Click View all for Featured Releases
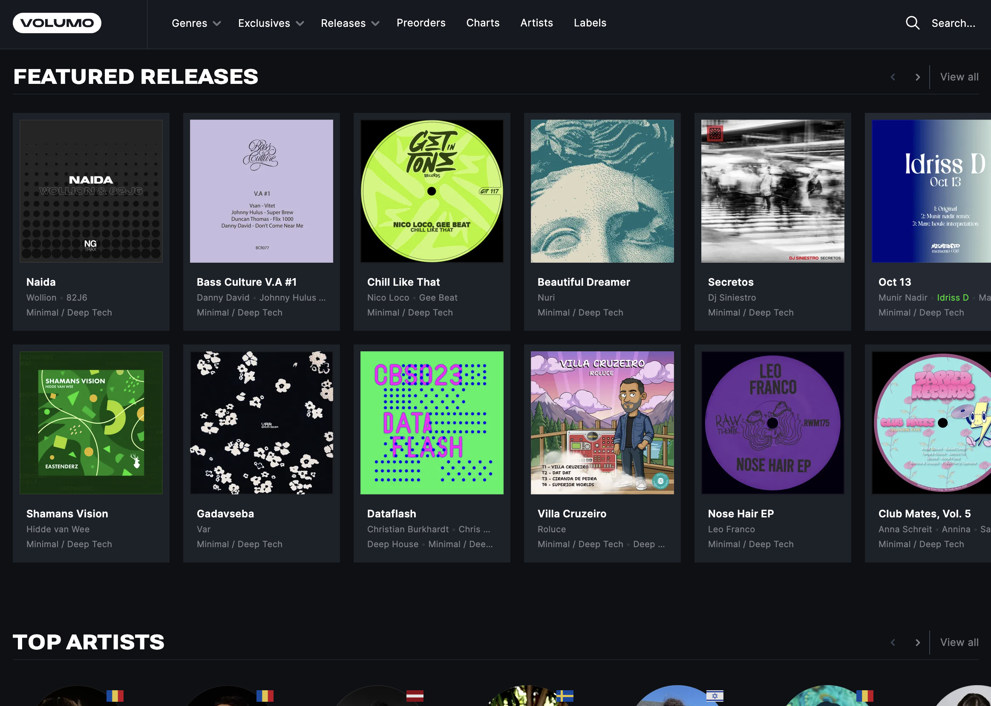This screenshot has height=706, width=991. (x=959, y=77)
